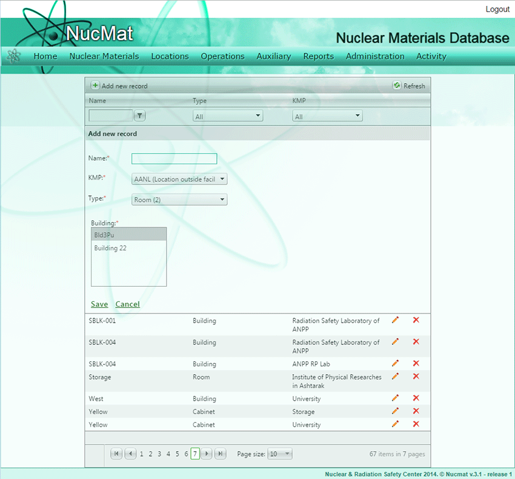Open the Type filter dropdown

pos(228,116)
